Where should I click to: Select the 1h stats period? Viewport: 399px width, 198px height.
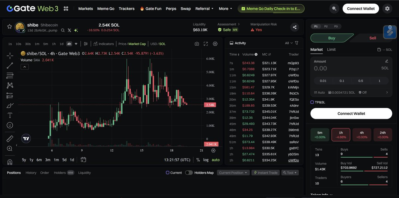[x=341, y=134]
